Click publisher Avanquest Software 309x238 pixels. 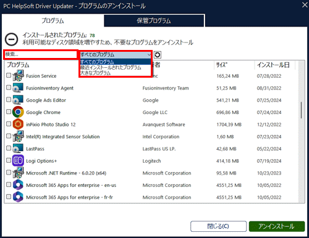[x=164, y=125]
